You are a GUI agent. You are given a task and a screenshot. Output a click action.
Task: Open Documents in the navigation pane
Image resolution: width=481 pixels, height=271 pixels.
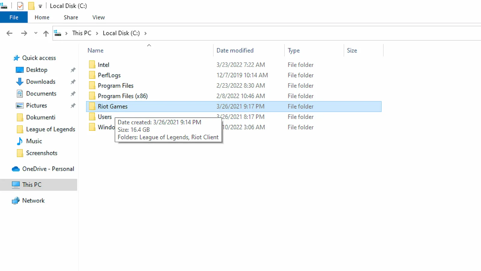click(41, 94)
